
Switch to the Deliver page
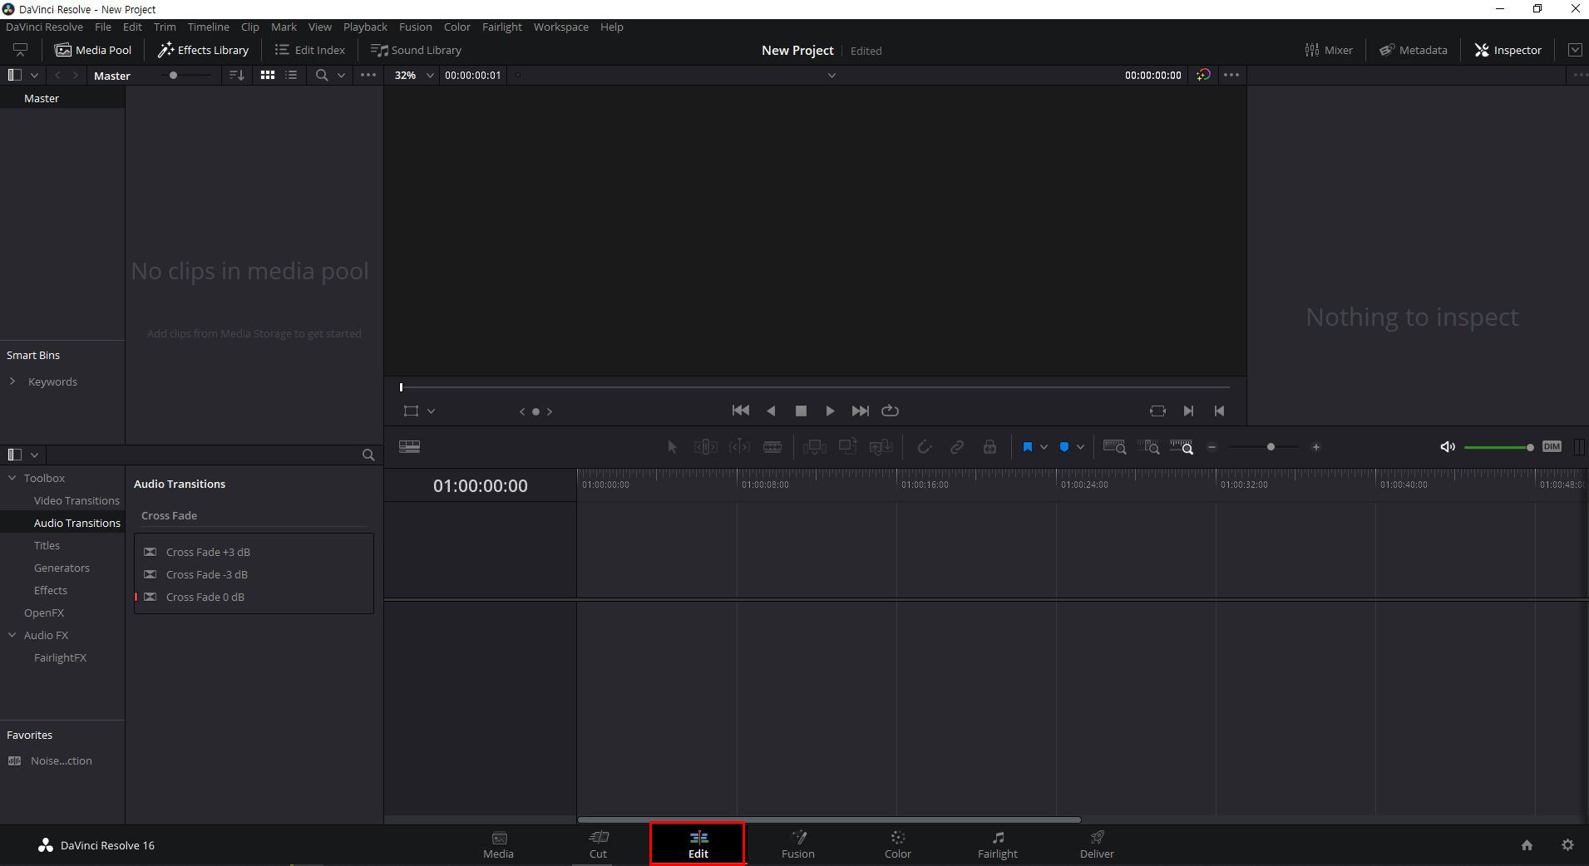pyautogui.click(x=1097, y=844)
